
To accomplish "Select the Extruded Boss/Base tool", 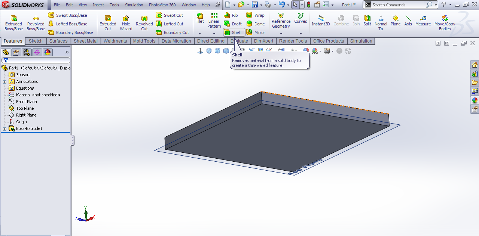I will (x=13, y=23).
